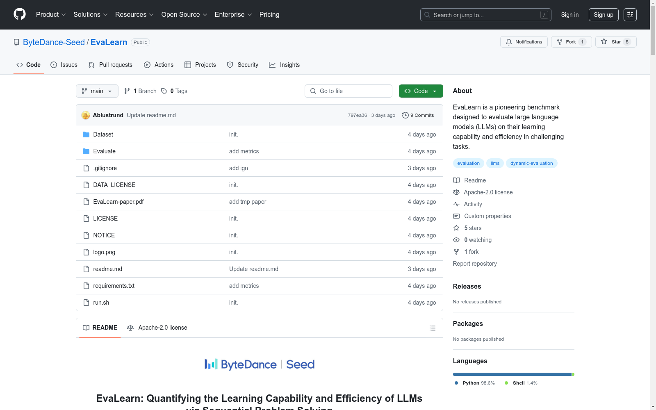The height and width of the screenshot is (410, 656).
Task: Click the Custom properties note icon
Action: click(456, 216)
